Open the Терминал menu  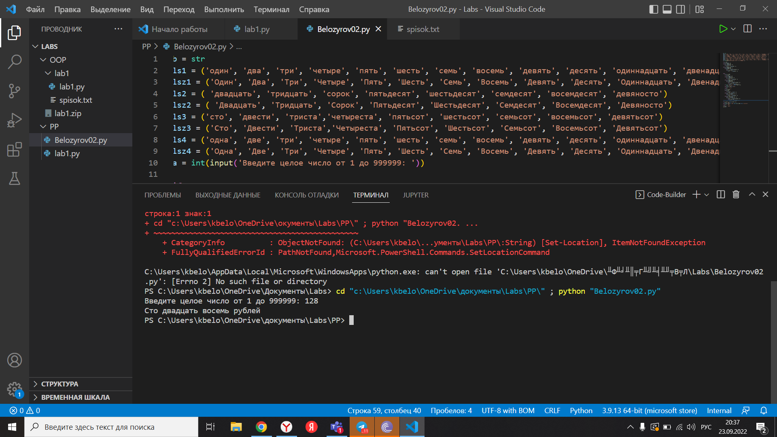click(271, 9)
